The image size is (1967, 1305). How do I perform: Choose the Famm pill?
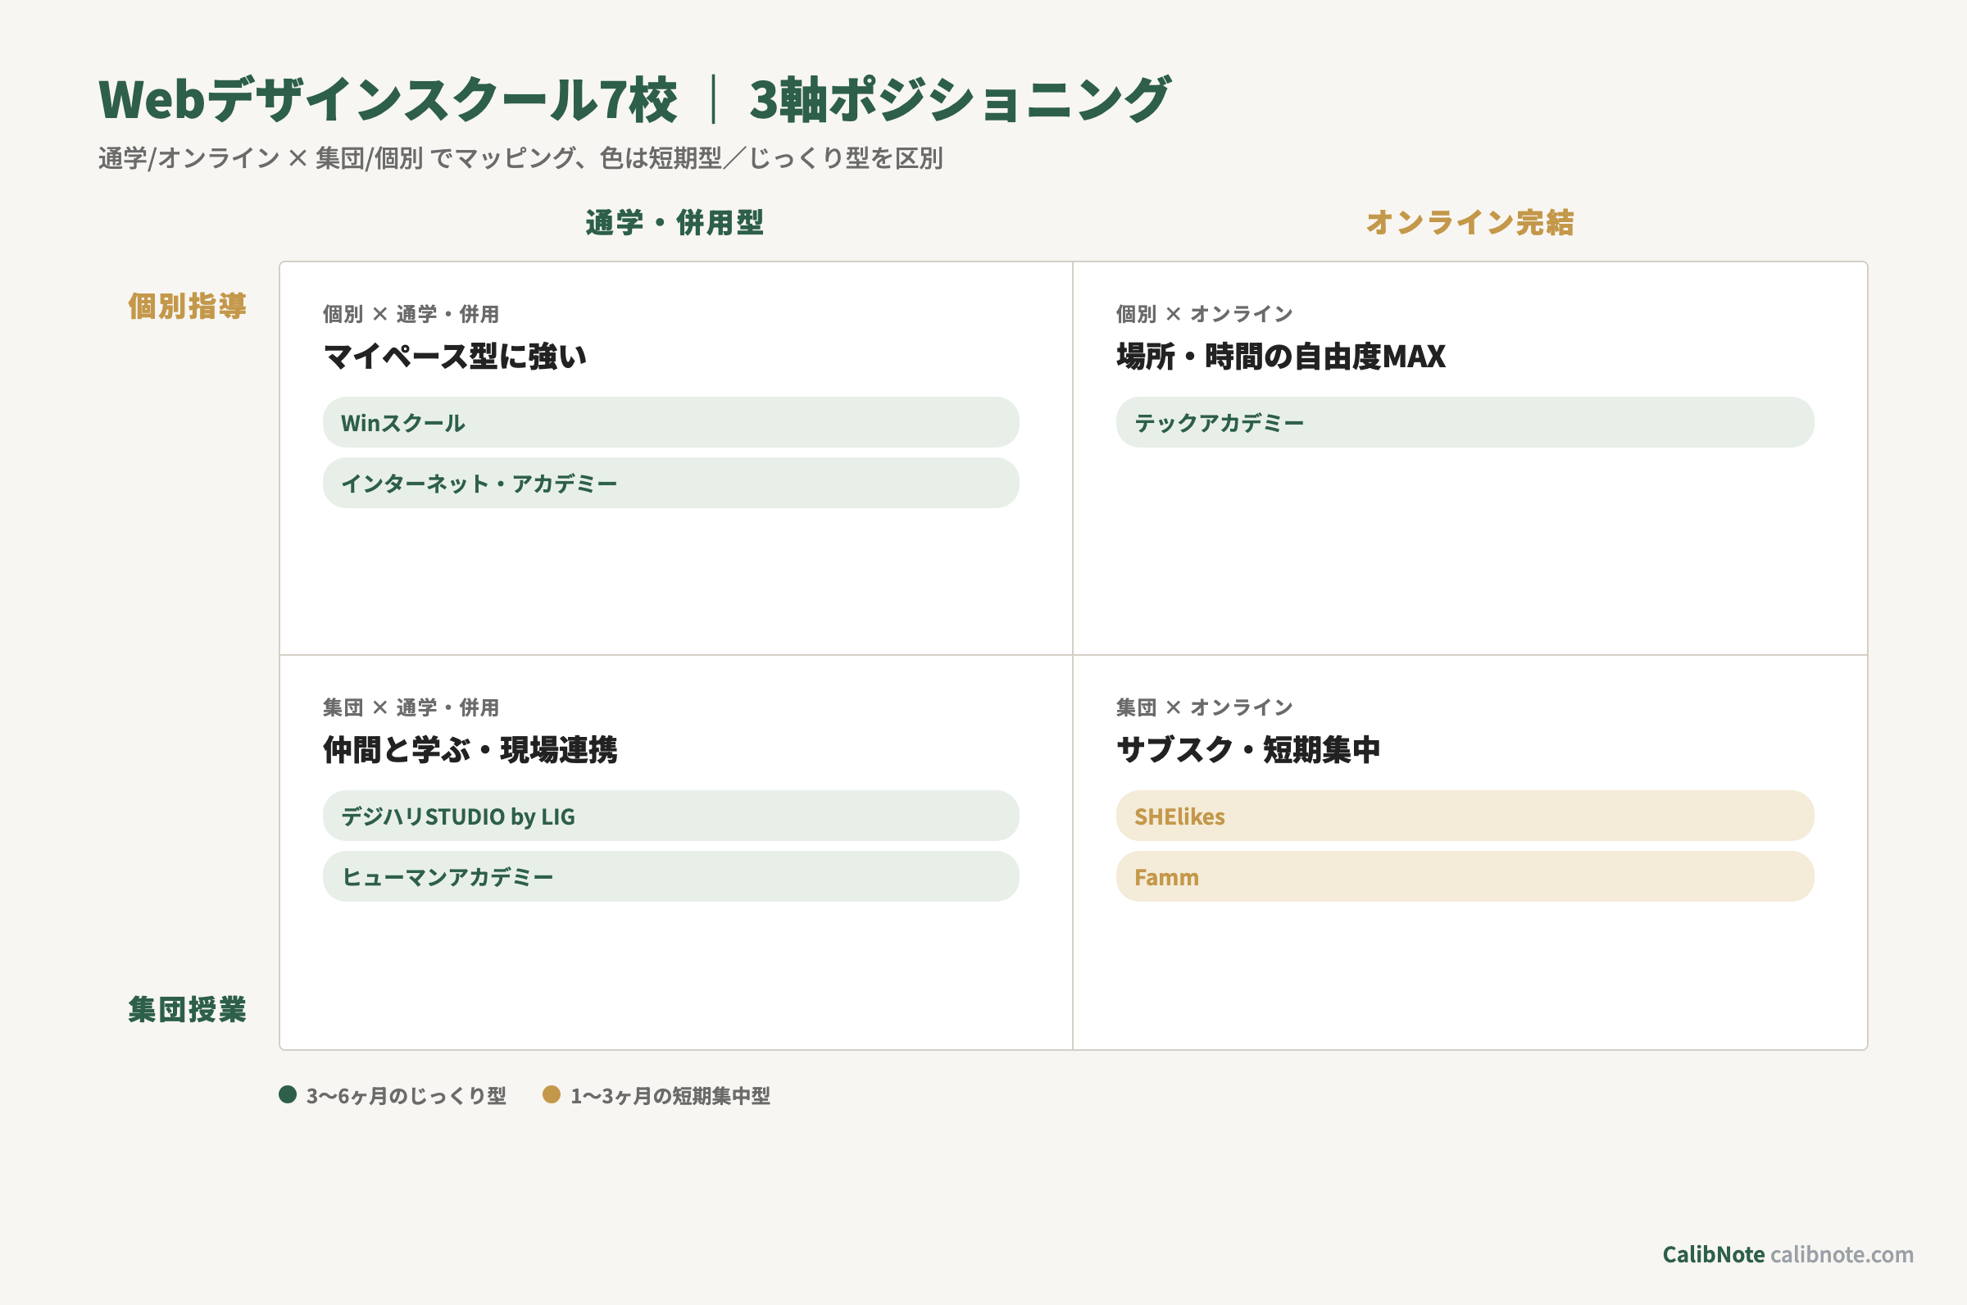(1465, 876)
